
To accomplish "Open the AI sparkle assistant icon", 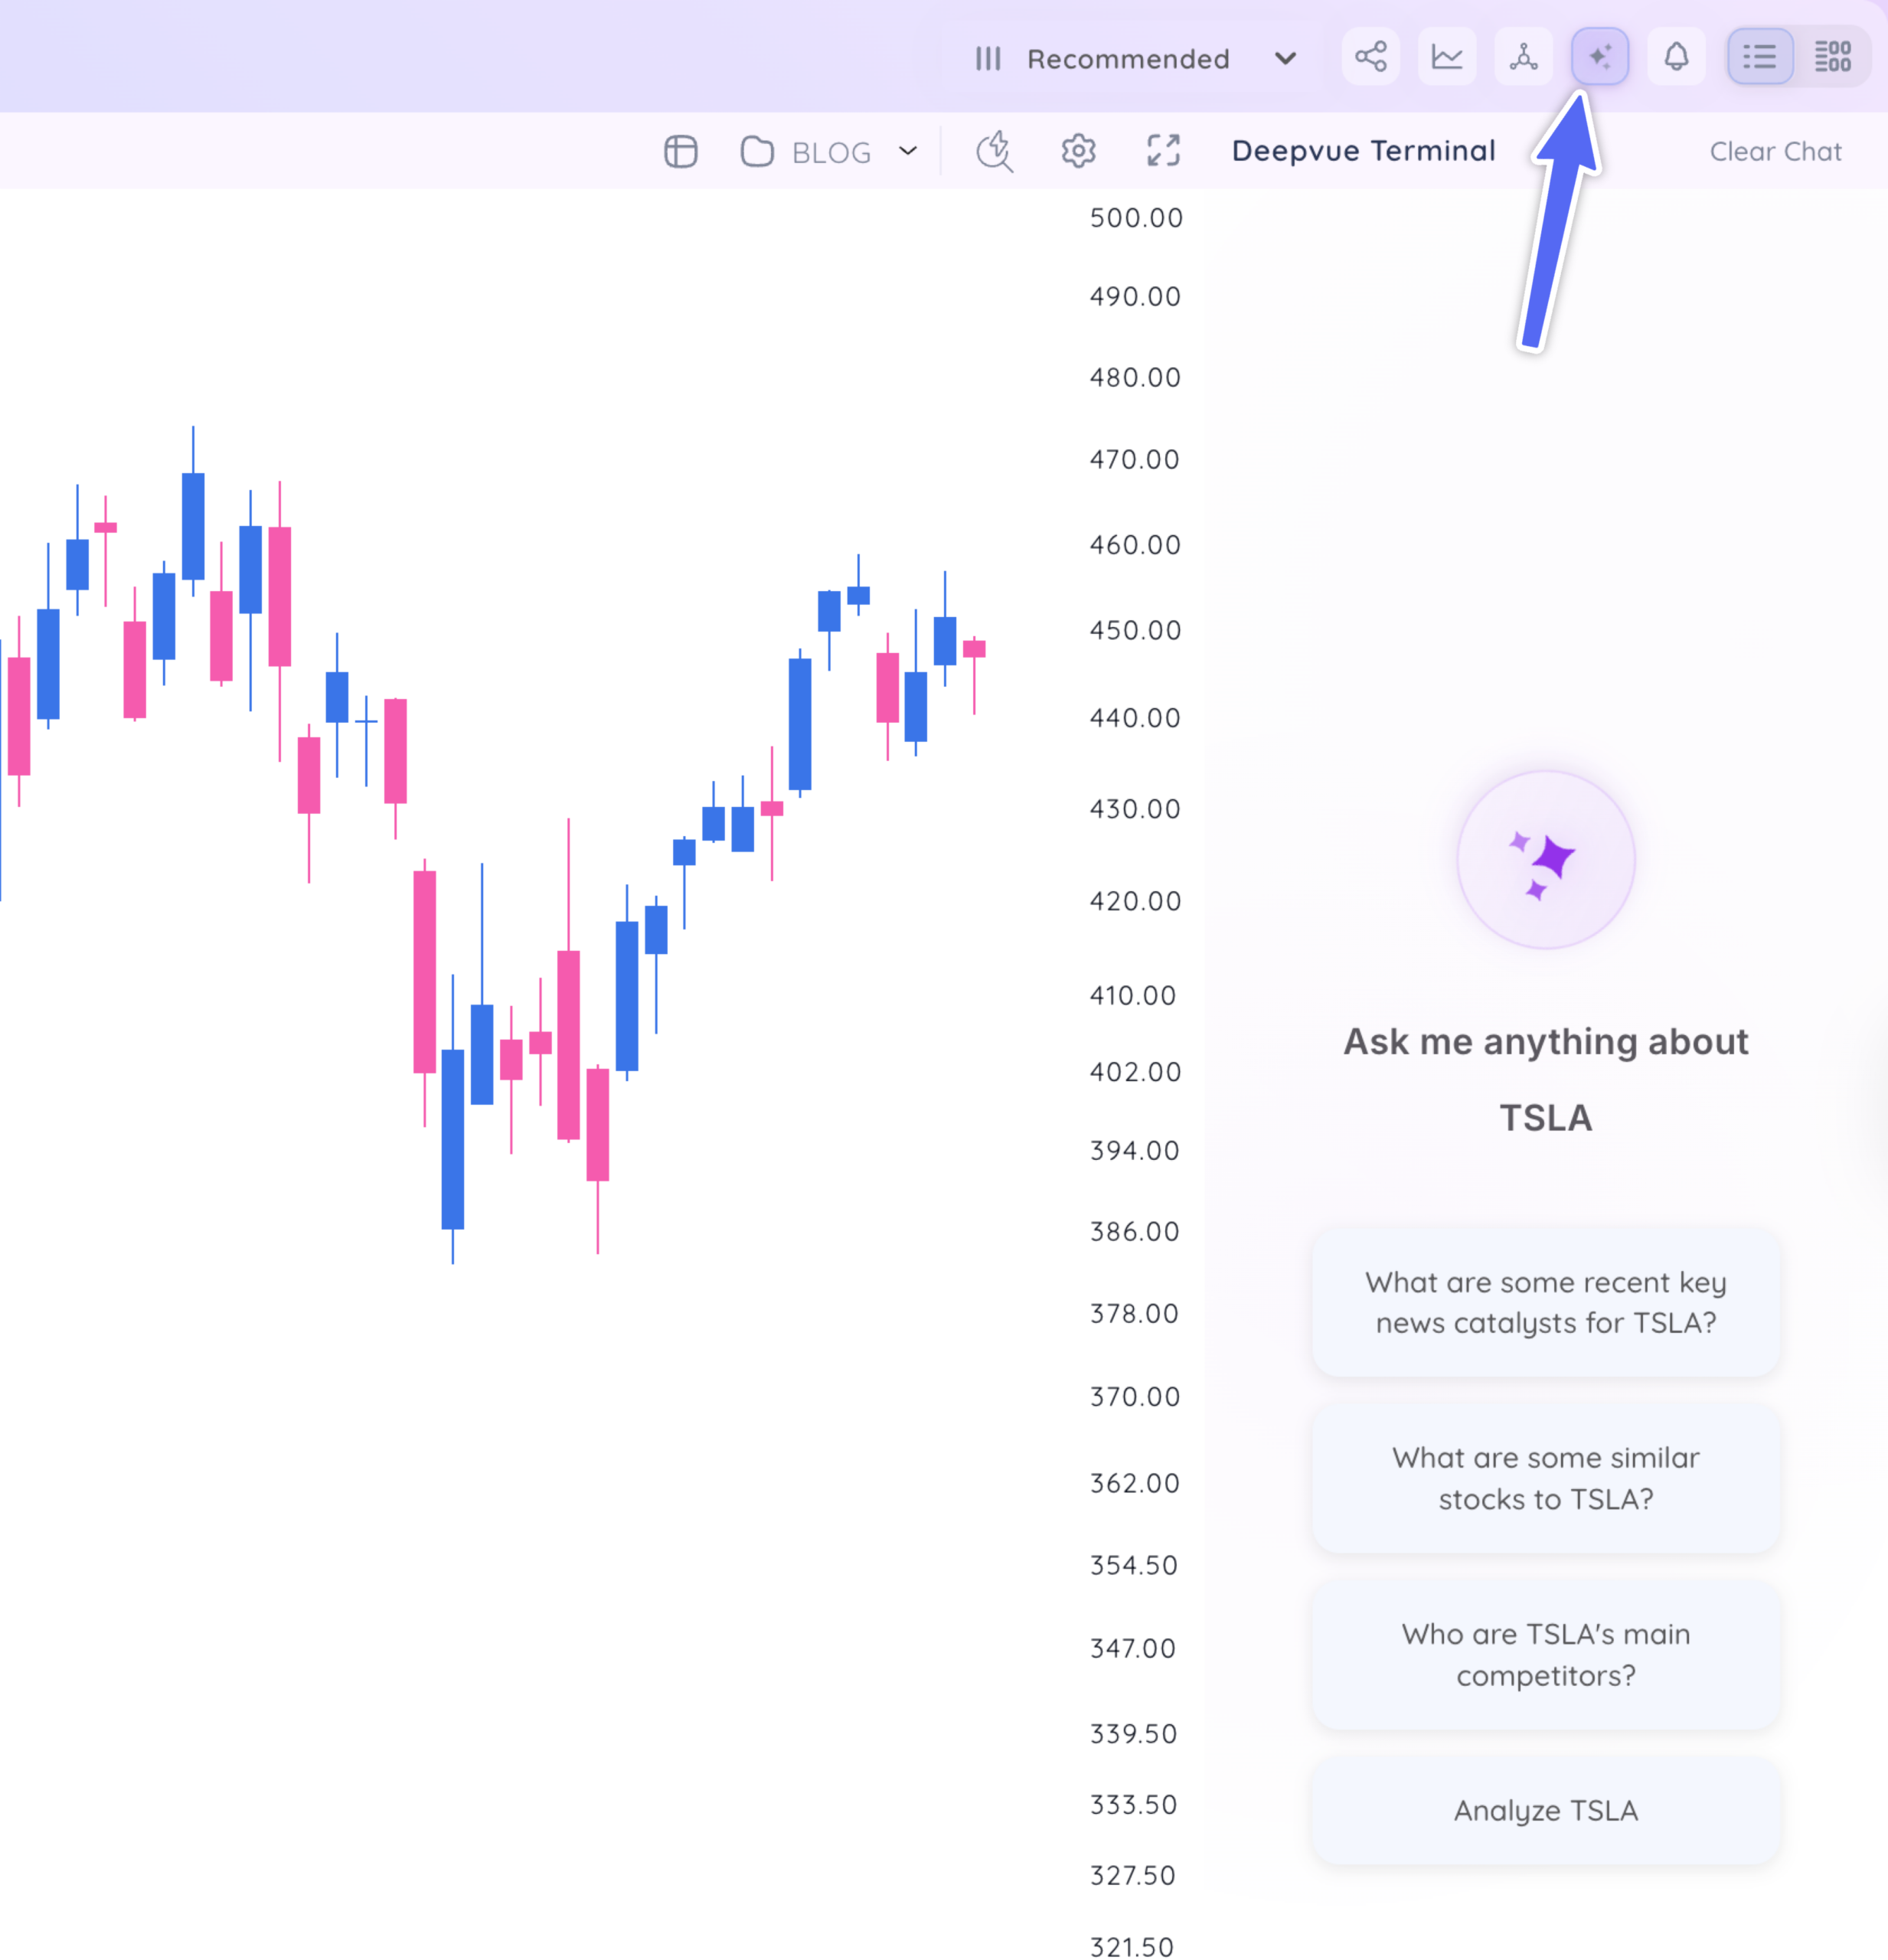I will [x=1600, y=56].
